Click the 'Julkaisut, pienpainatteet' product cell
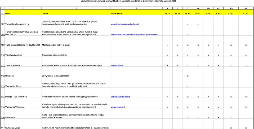 pos(76,20)
